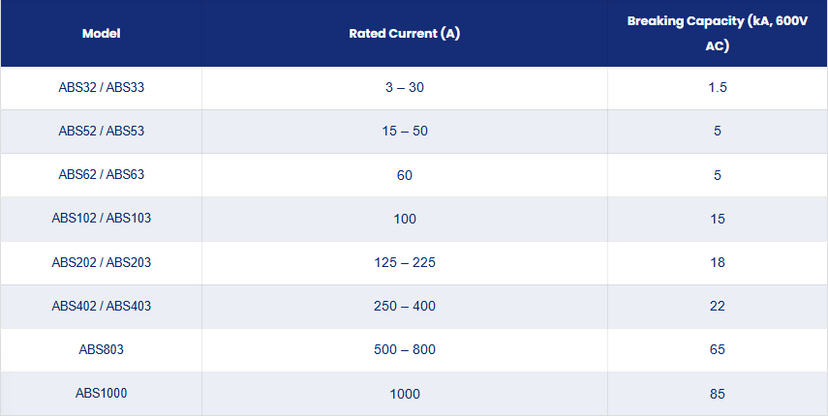Select the ABS32 / ABS33 model cell

coord(102,87)
